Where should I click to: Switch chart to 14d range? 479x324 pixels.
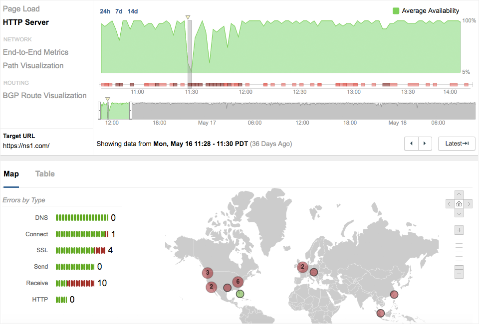point(133,11)
